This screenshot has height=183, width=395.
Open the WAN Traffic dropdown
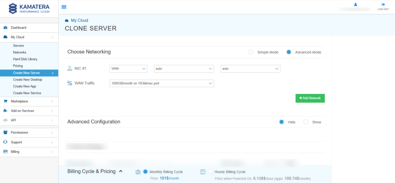click(x=162, y=83)
